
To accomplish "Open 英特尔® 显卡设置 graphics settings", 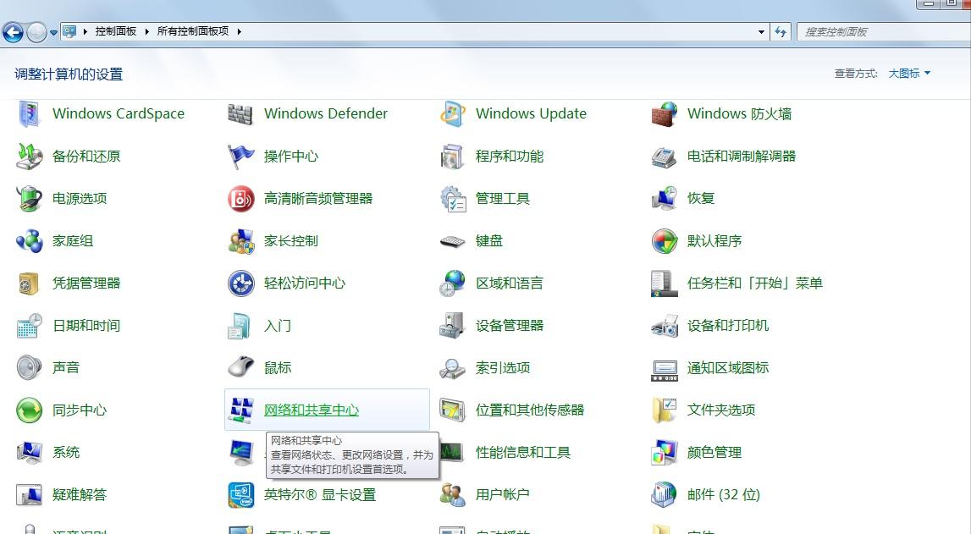I will point(322,494).
